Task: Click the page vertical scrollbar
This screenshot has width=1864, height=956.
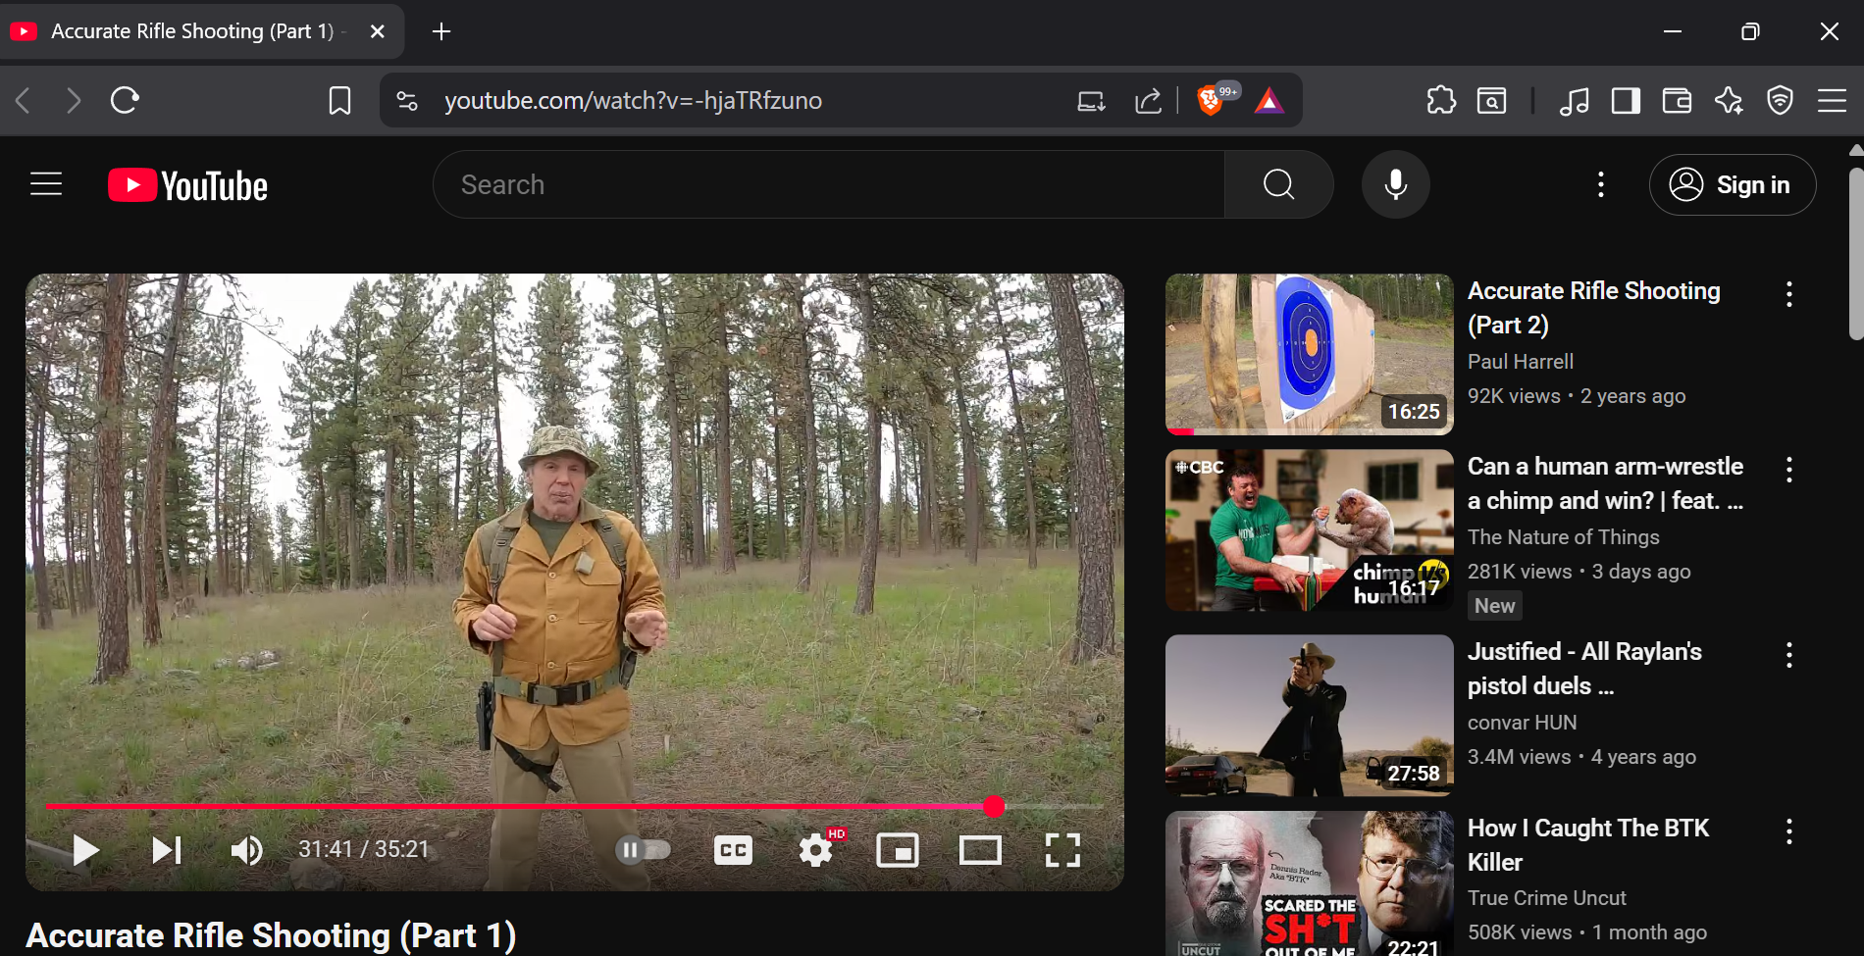Action: (x=1855, y=255)
